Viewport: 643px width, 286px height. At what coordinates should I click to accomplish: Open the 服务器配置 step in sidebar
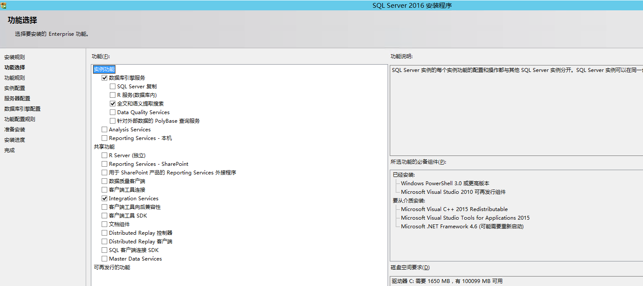pos(17,99)
